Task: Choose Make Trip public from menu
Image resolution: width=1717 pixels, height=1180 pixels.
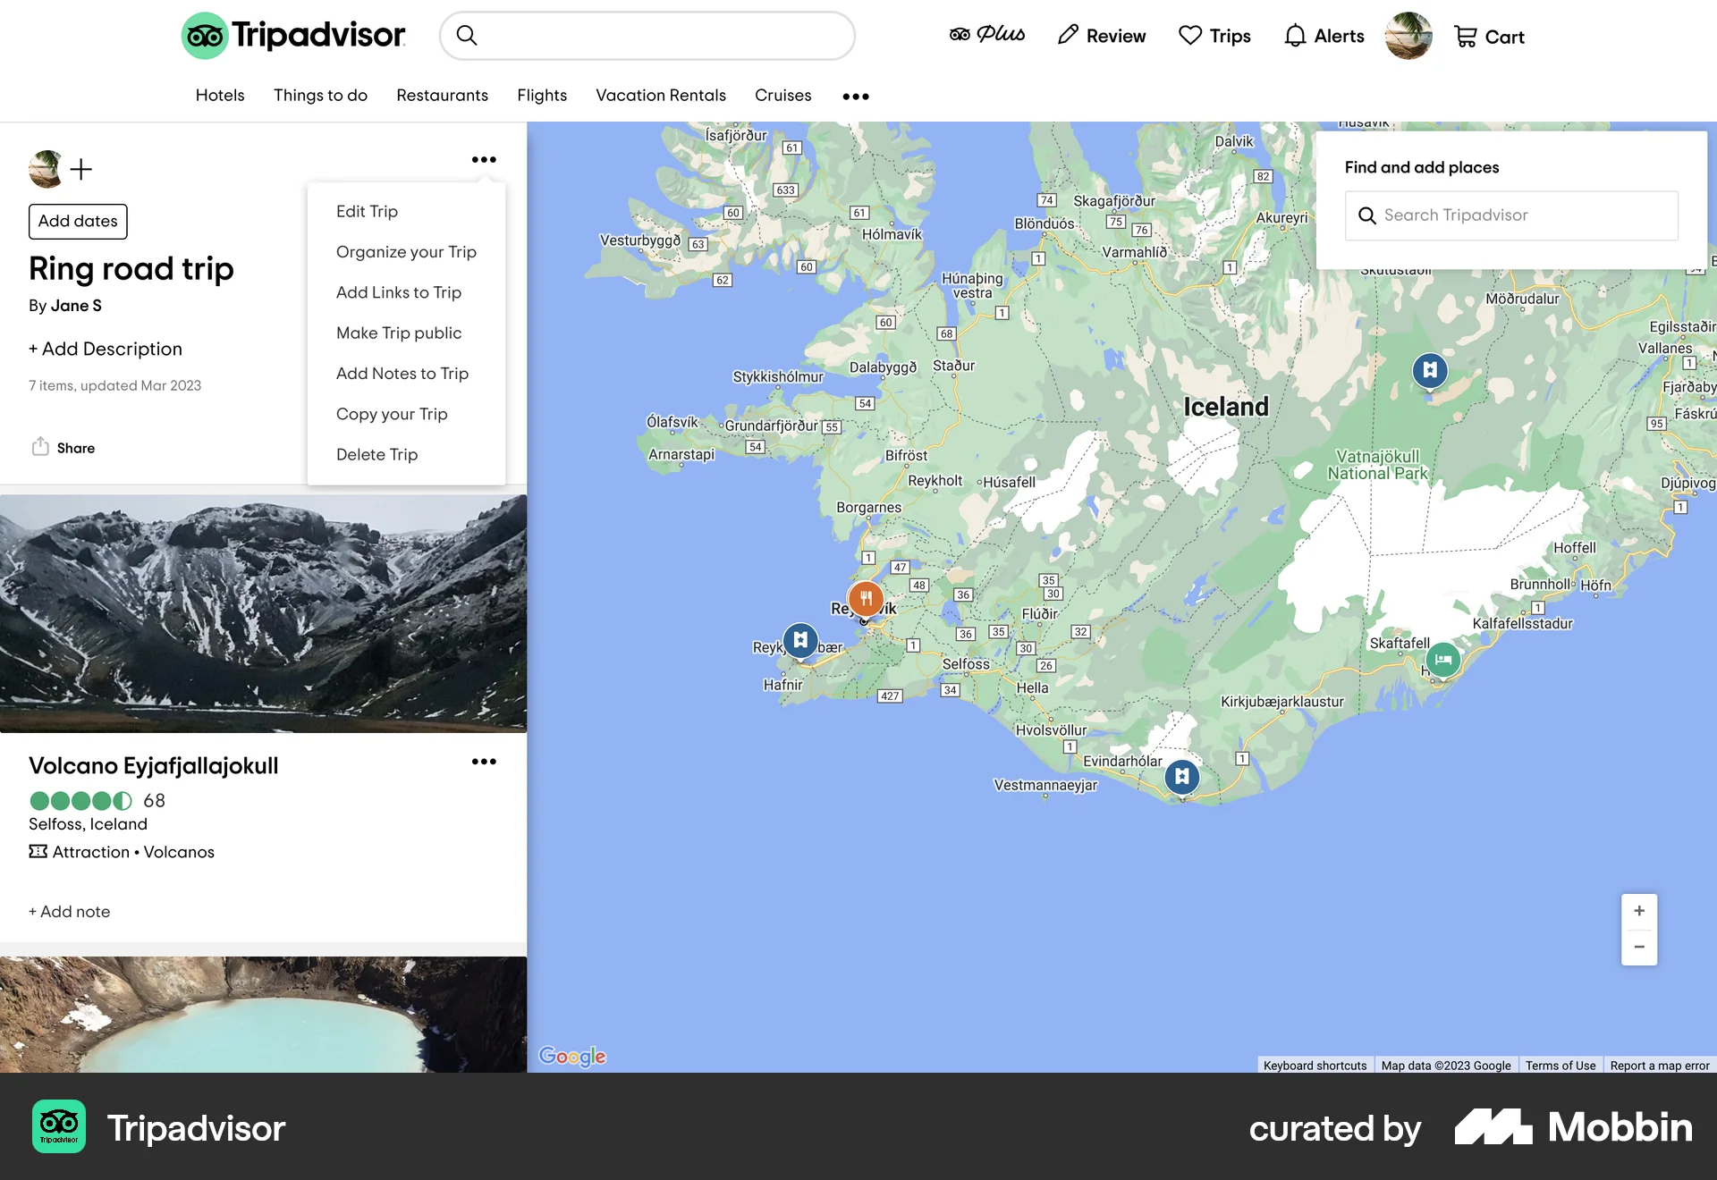Action: click(399, 333)
